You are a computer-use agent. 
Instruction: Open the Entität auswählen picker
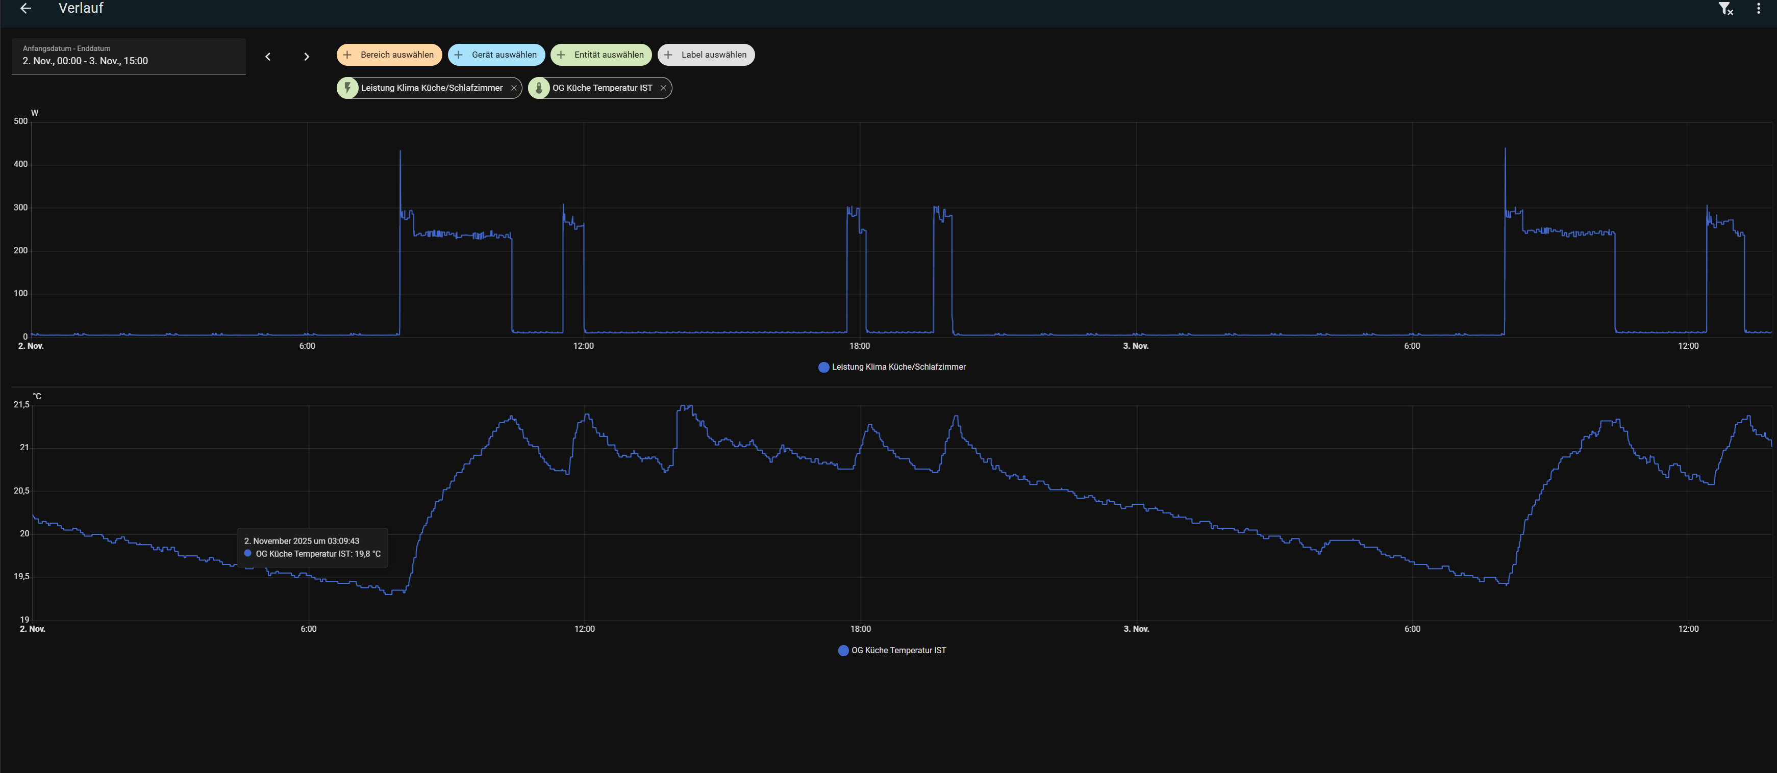click(601, 55)
